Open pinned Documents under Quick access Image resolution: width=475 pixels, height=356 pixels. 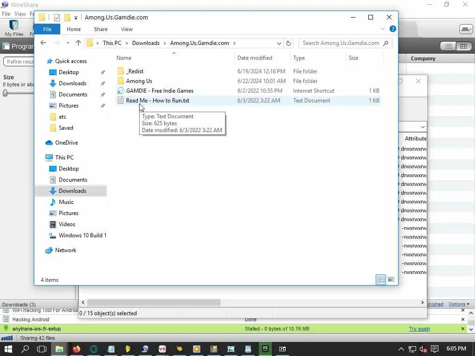(x=73, y=95)
